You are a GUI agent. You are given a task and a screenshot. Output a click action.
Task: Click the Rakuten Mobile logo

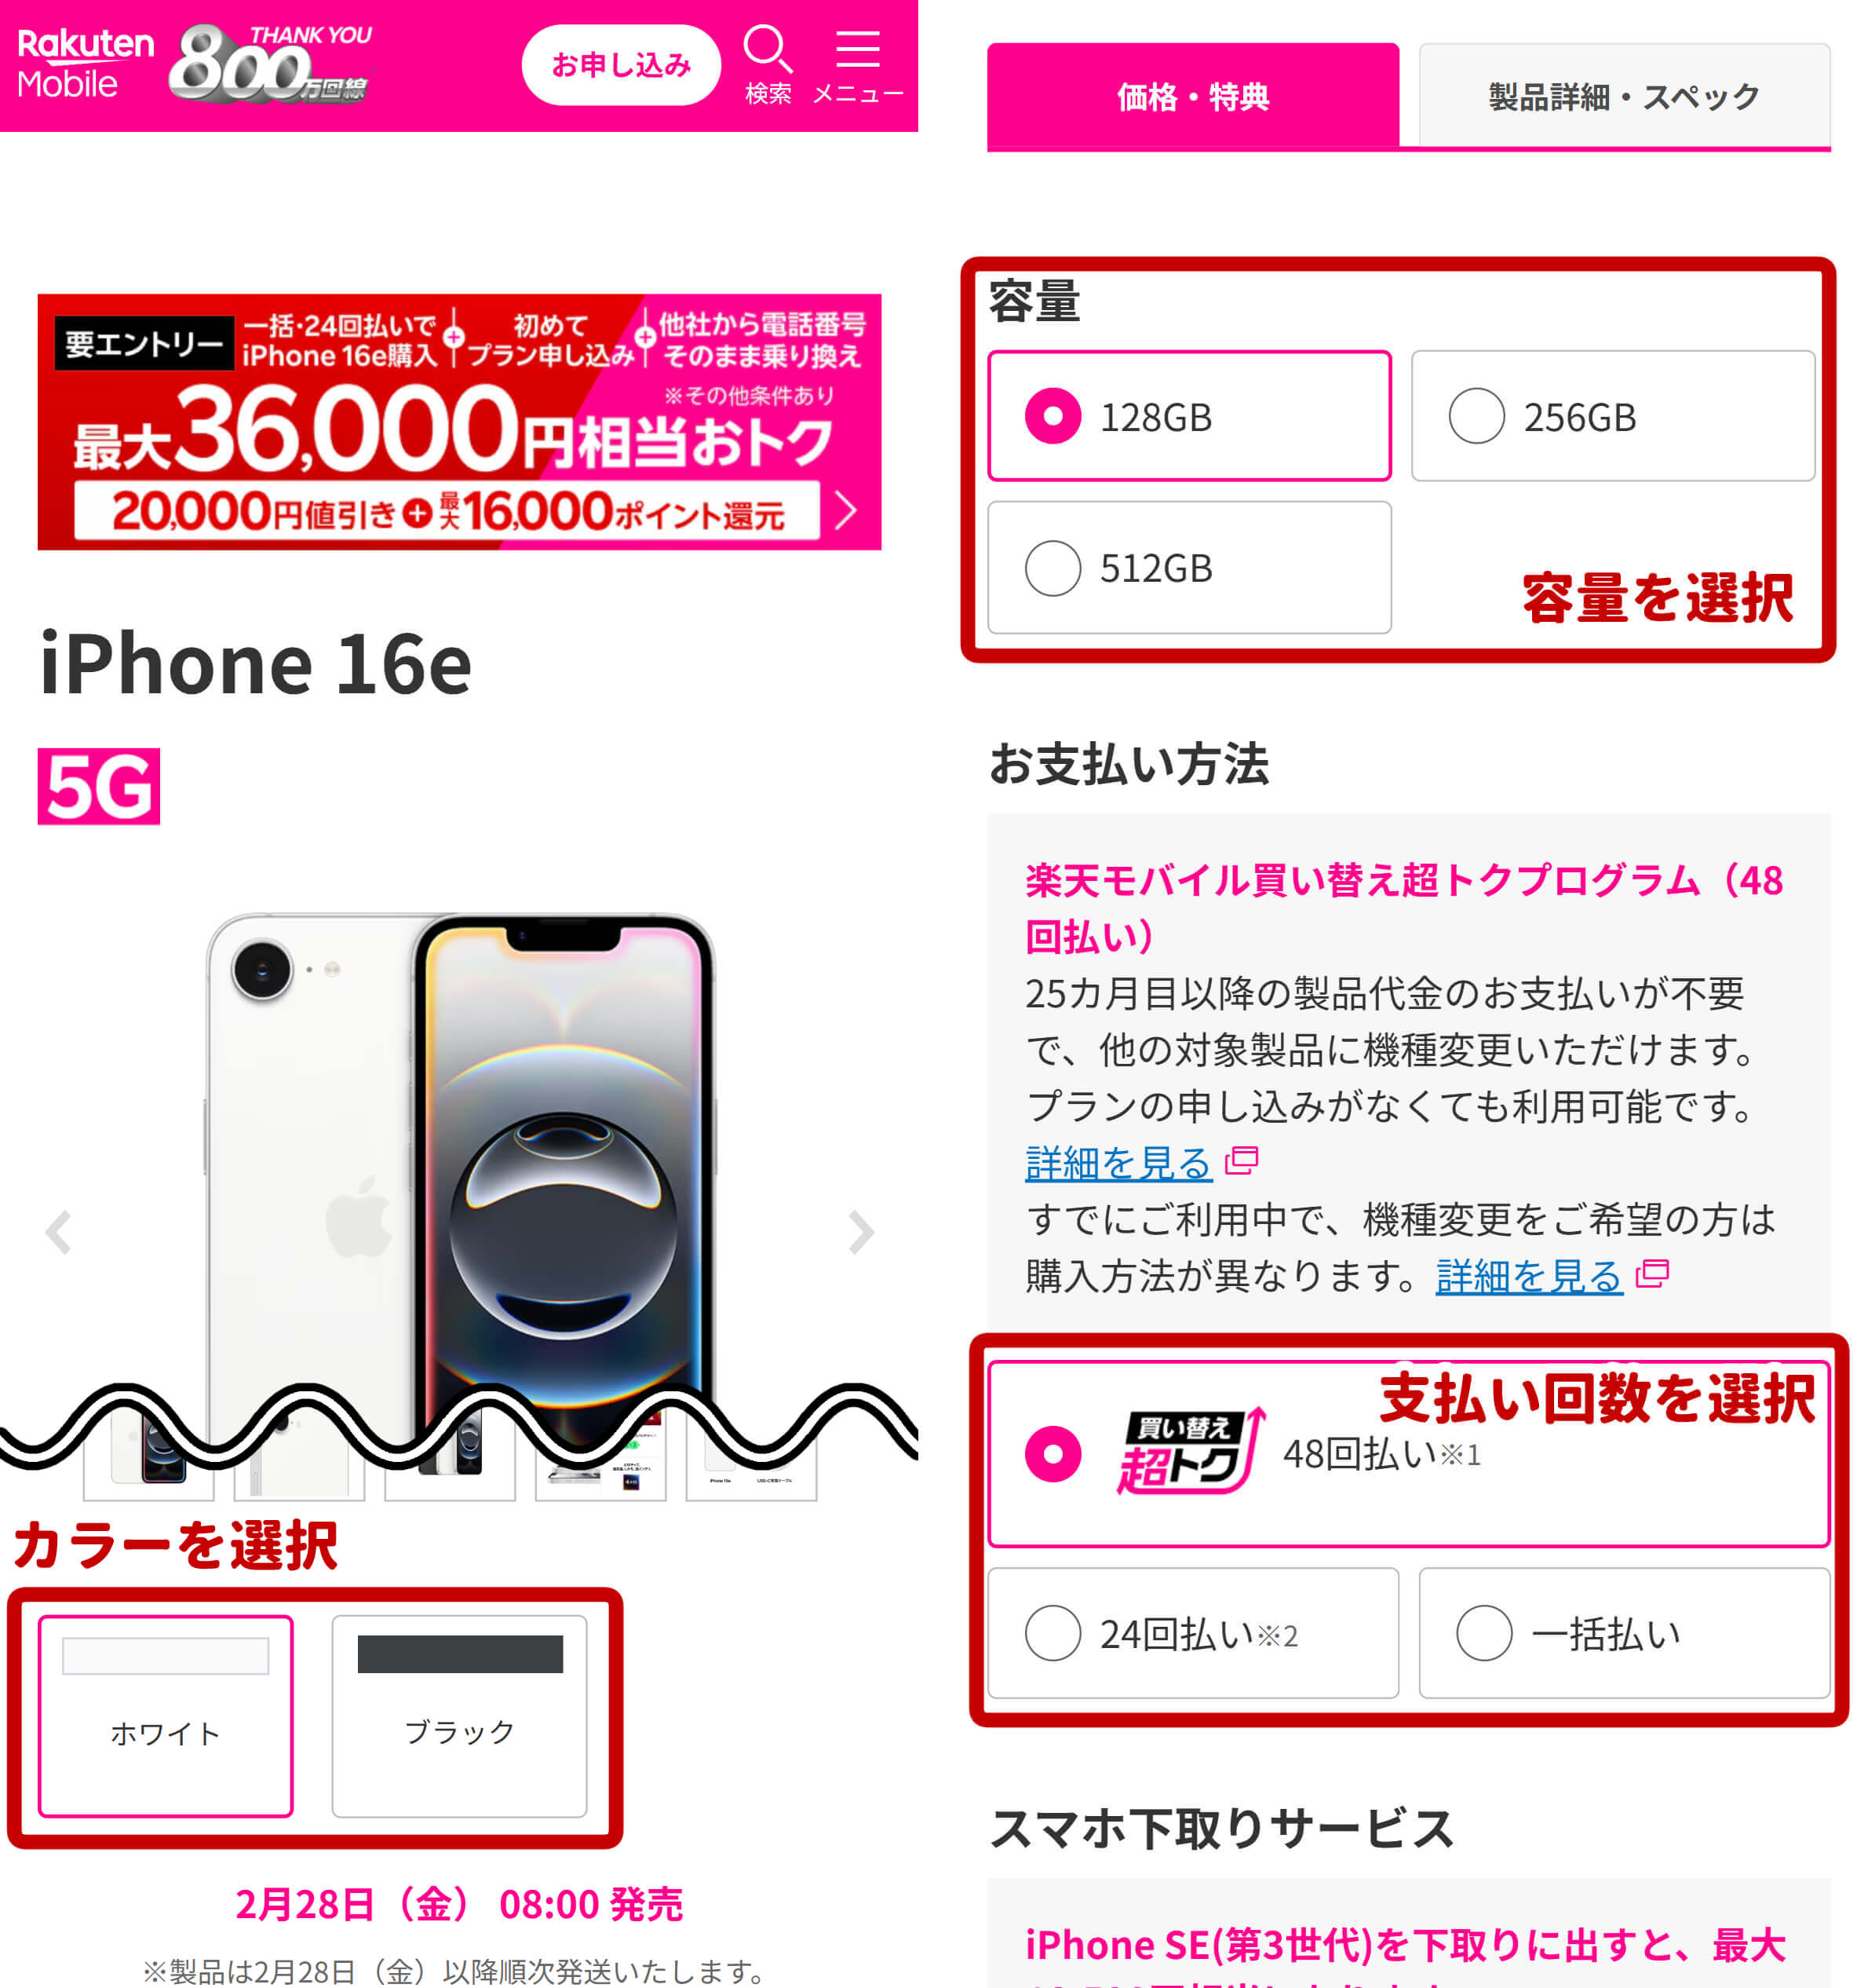click(85, 63)
